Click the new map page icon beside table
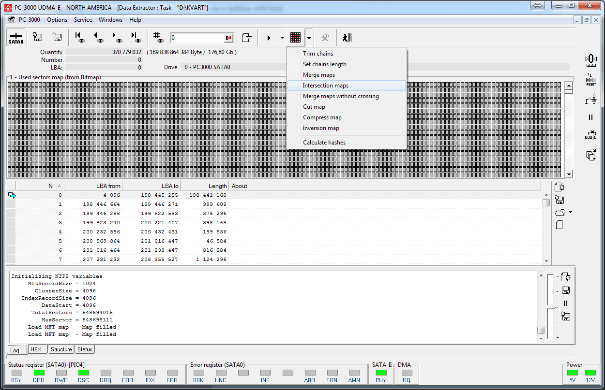Screen dimensions: 605x390 coord(560,187)
